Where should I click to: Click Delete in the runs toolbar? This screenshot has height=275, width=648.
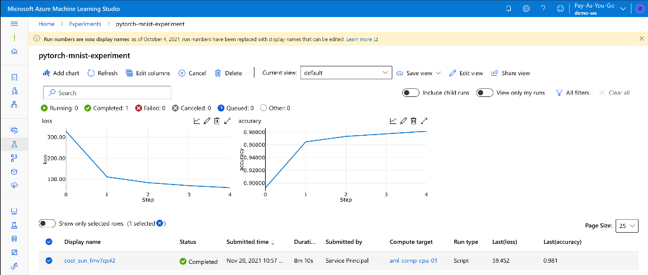229,73
